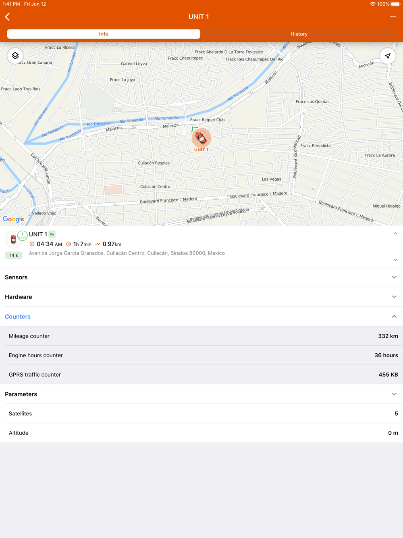Expand the Hardware section chevron
Image resolution: width=403 pixels, height=538 pixels.
pyautogui.click(x=394, y=297)
